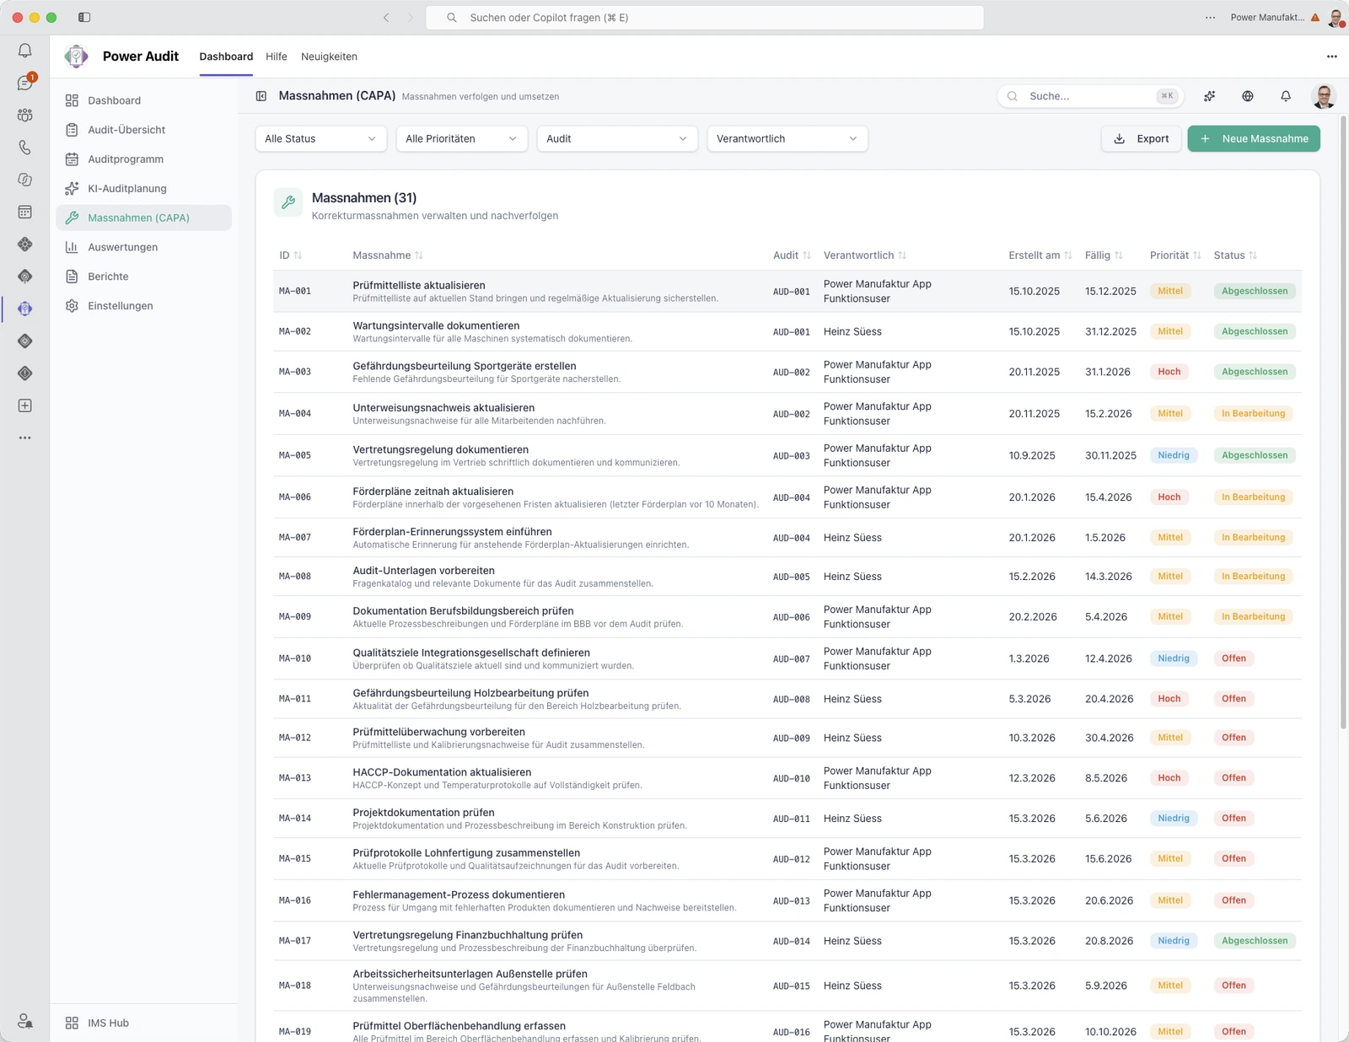
Task: Open the Alle Prioritäten dropdown
Action: click(461, 138)
